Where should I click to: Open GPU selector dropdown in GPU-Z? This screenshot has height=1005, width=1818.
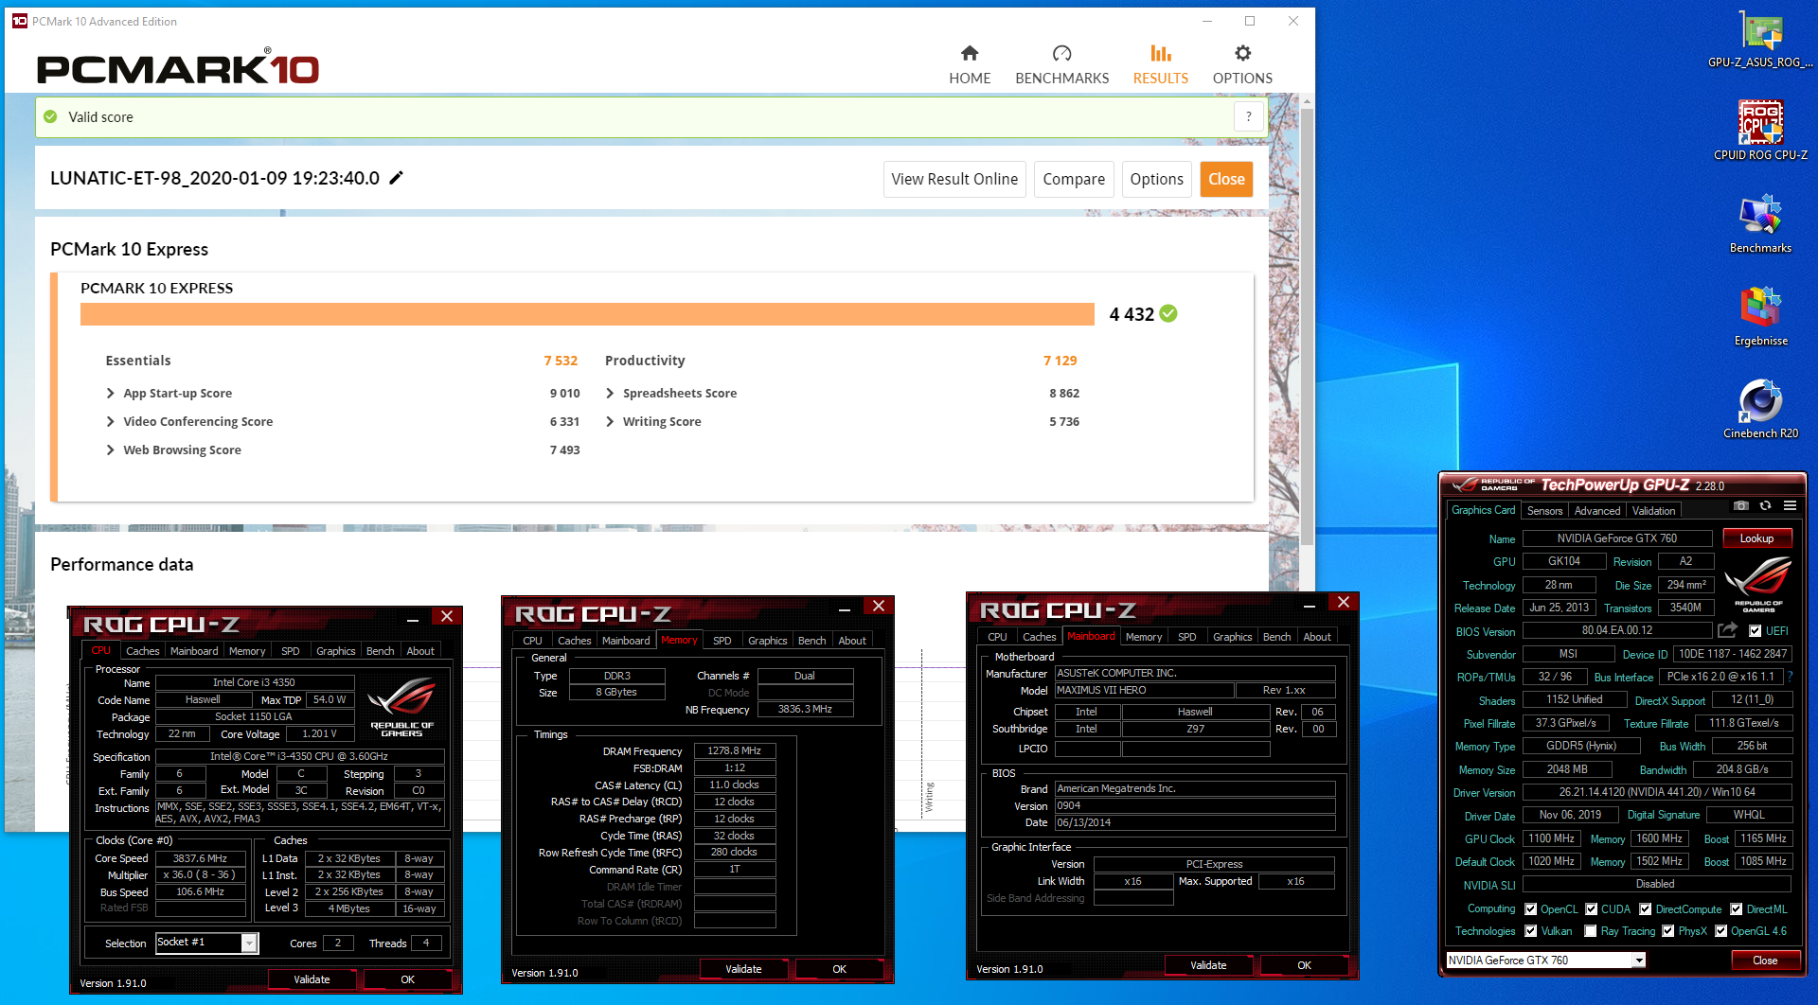(1638, 960)
